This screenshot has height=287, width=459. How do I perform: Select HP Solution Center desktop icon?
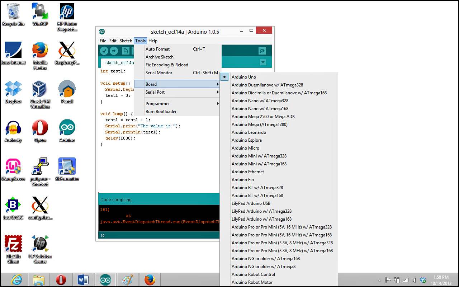tap(40, 249)
